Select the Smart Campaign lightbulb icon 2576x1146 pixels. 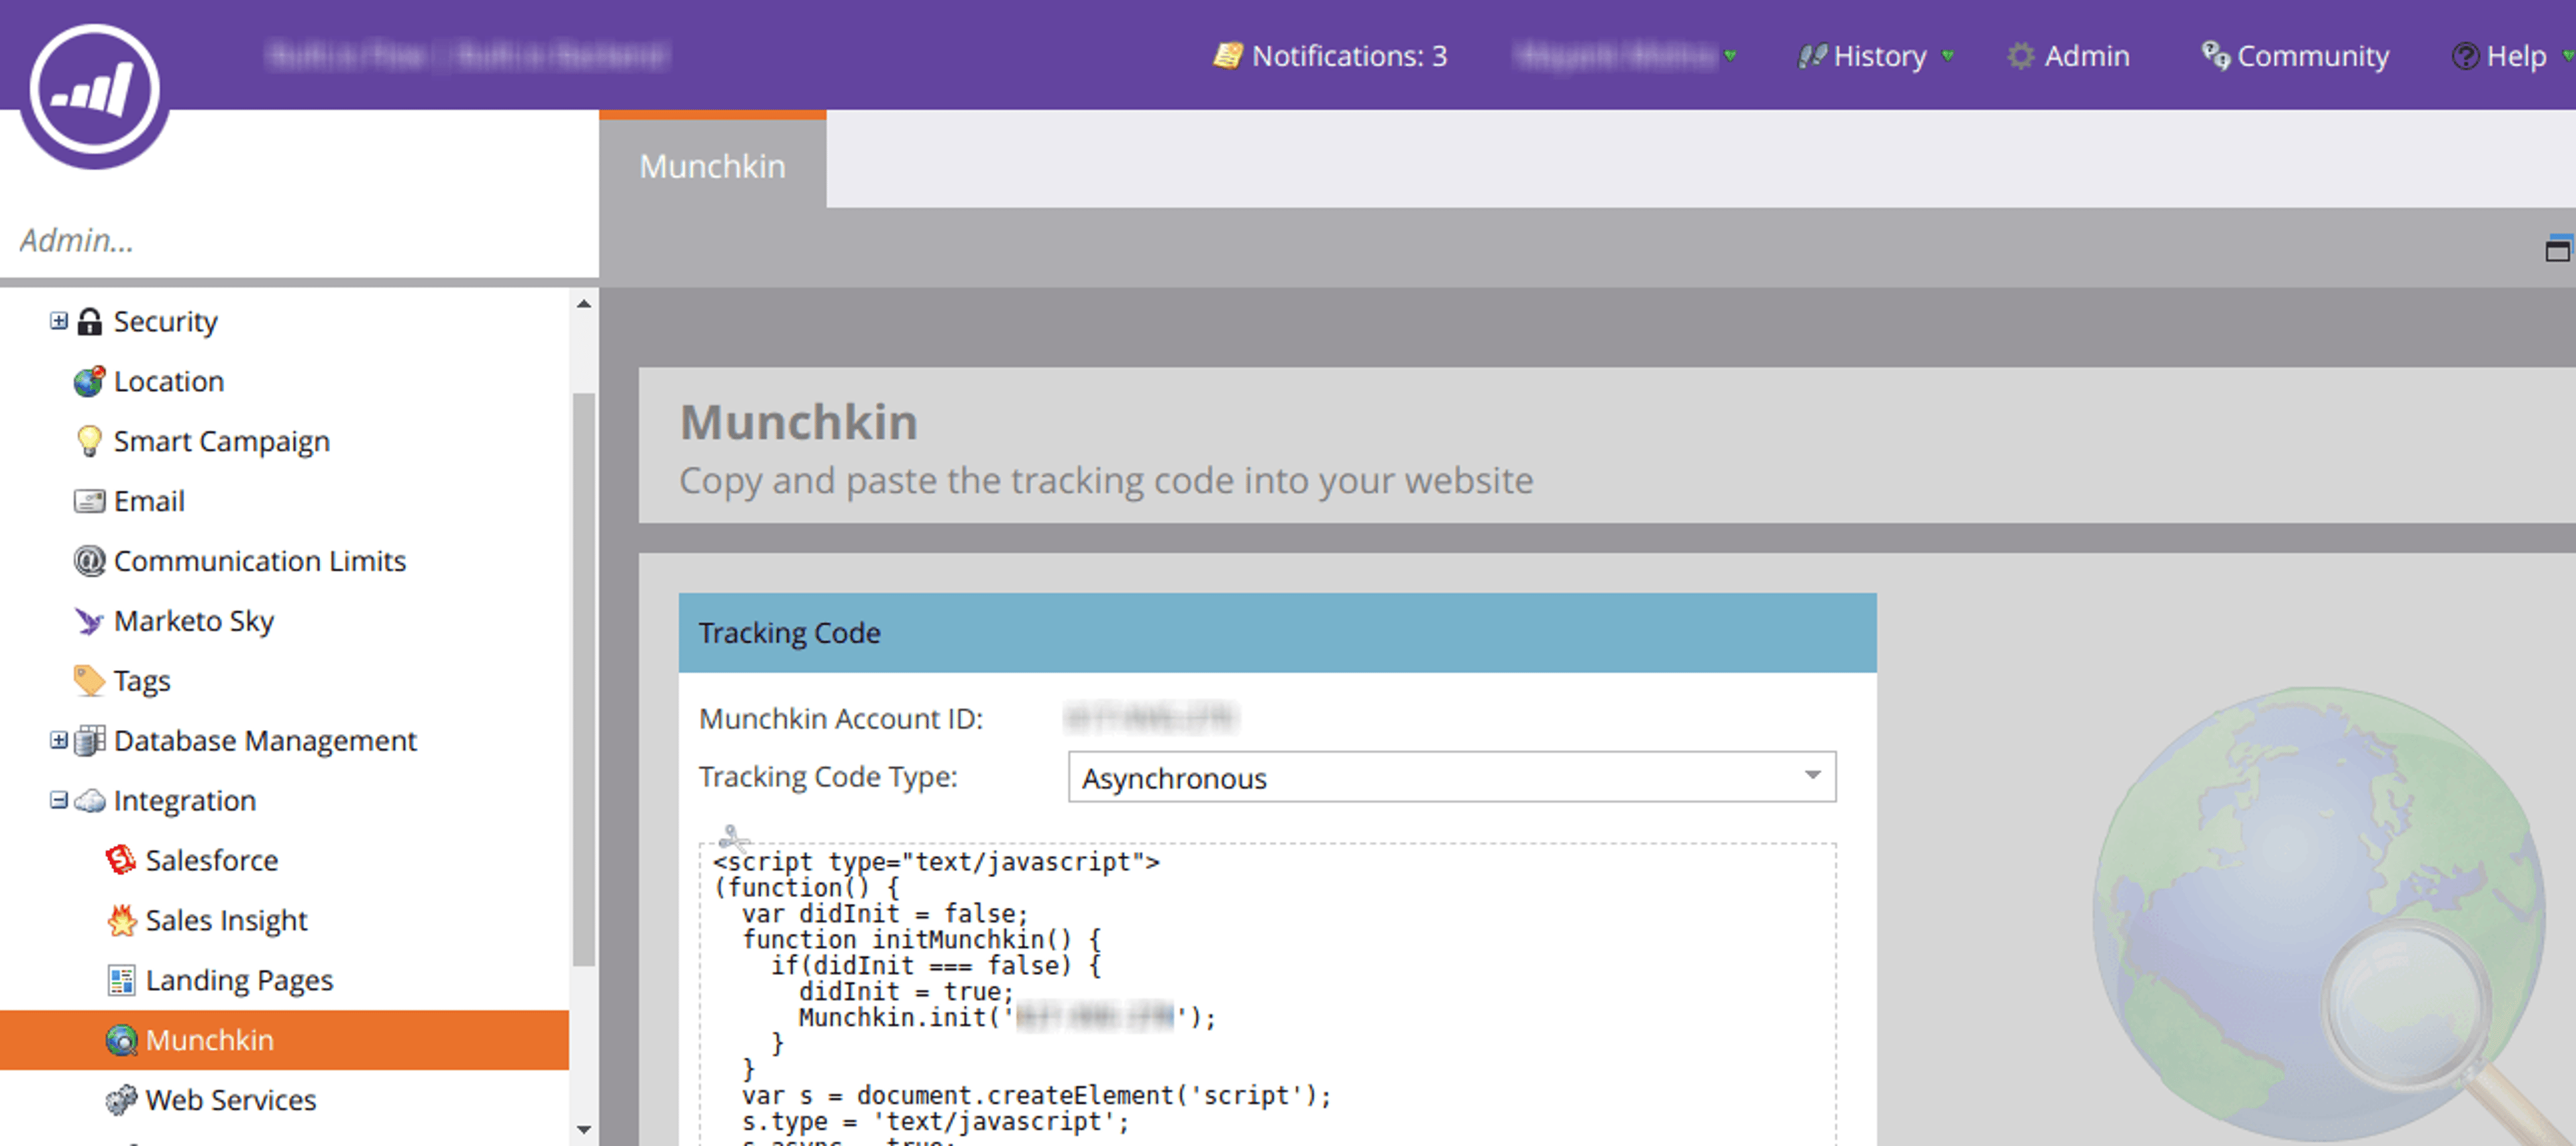(x=89, y=441)
